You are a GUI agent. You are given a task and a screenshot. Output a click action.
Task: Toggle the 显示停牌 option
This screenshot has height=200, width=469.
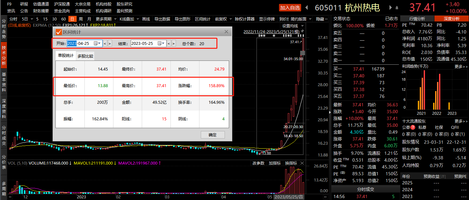[x=267, y=19]
